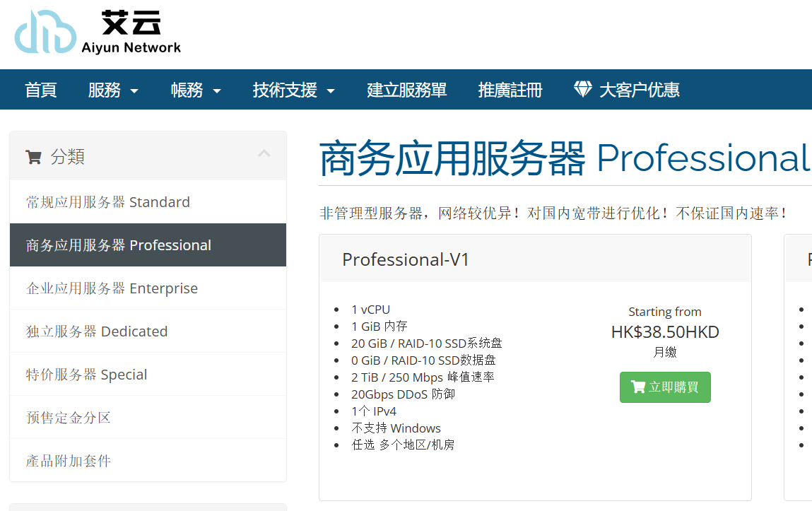Click the HK$38.50HKD price text
Image resolution: width=812 pixels, height=511 pixels.
pos(665,332)
